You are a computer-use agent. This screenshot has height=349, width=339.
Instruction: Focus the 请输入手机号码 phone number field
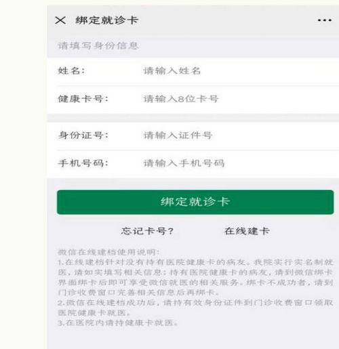coord(239,163)
